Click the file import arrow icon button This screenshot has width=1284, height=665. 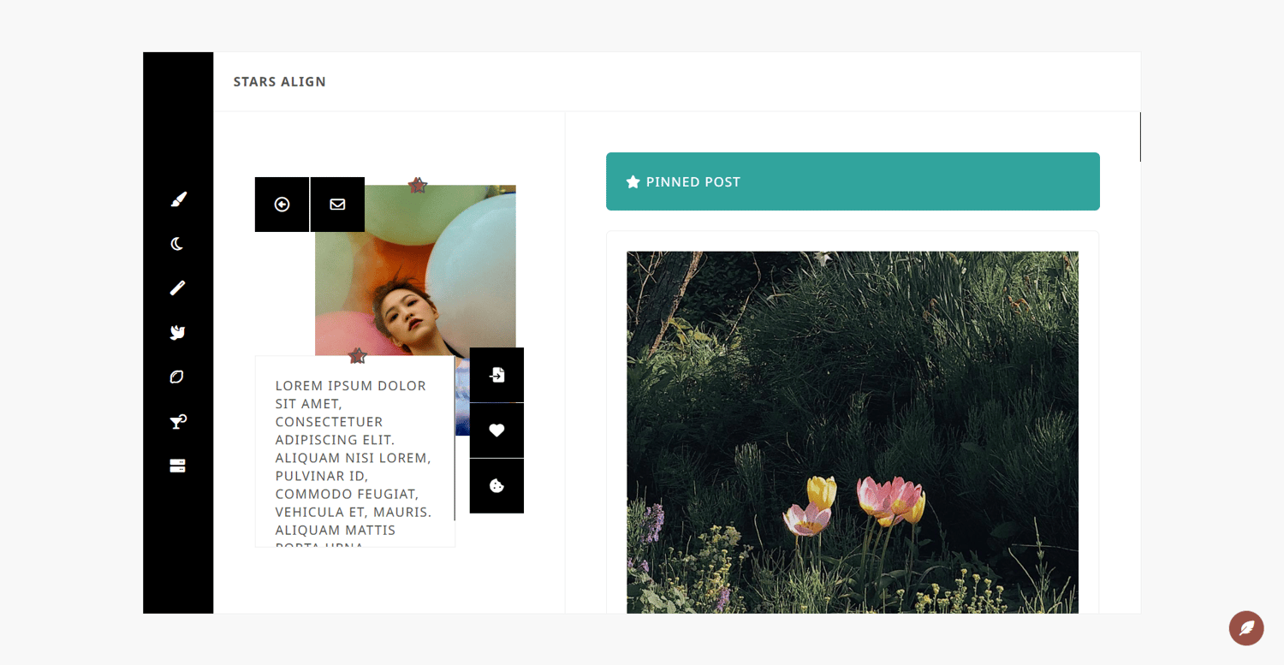tap(496, 375)
